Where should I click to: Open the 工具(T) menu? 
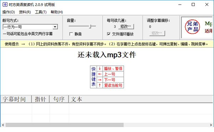tap(41, 12)
